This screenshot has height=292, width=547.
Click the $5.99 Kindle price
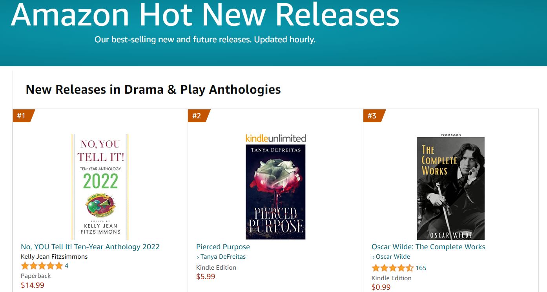[206, 277]
